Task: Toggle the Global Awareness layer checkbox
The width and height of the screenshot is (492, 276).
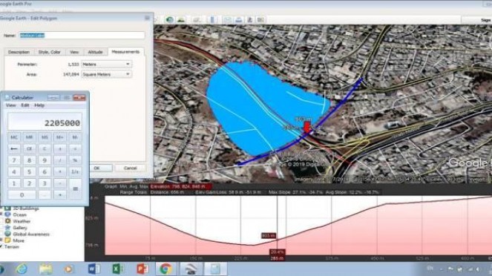Action: click(x=1, y=234)
